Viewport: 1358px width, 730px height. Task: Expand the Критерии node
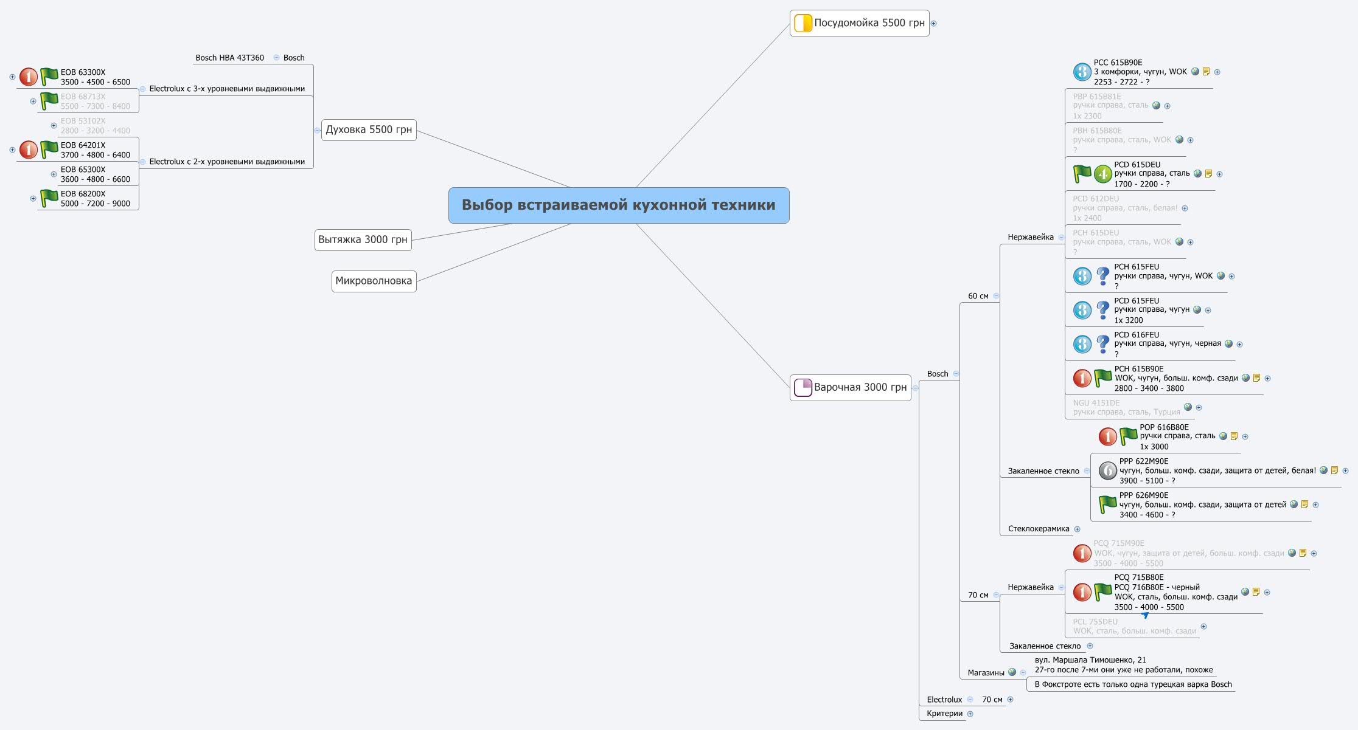(x=970, y=714)
